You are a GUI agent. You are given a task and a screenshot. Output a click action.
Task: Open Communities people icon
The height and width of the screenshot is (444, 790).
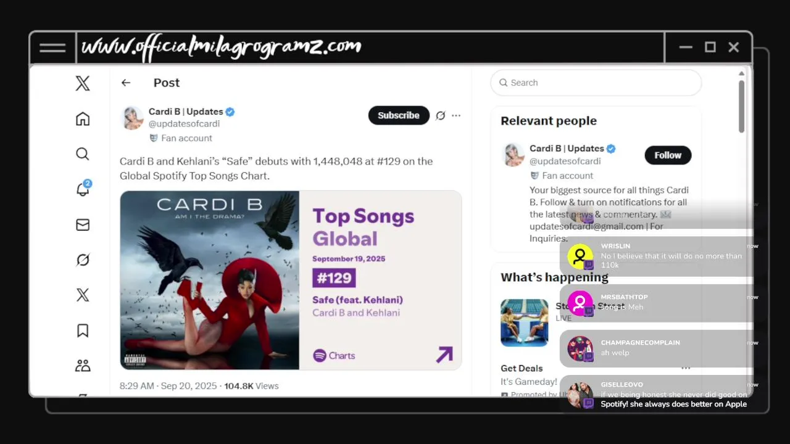pyautogui.click(x=83, y=366)
